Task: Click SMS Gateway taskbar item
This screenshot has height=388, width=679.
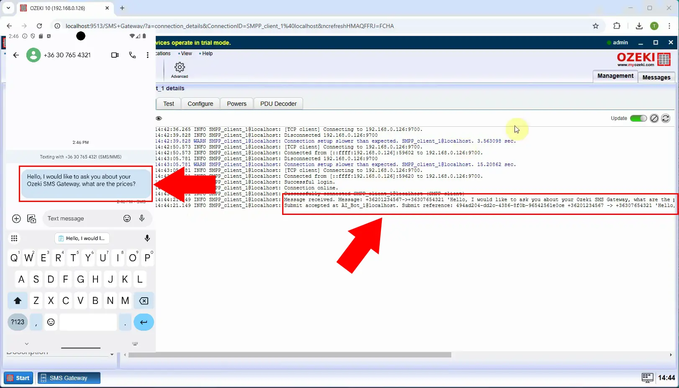Action: [69, 378]
